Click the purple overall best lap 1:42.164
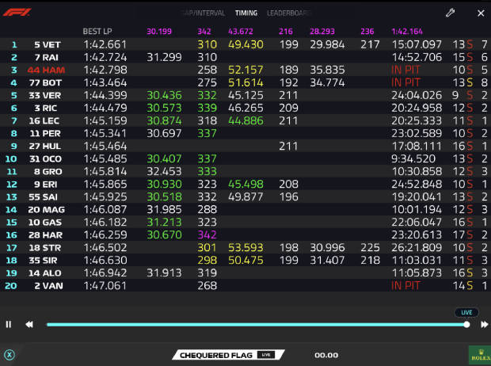 (x=407, y=32)
